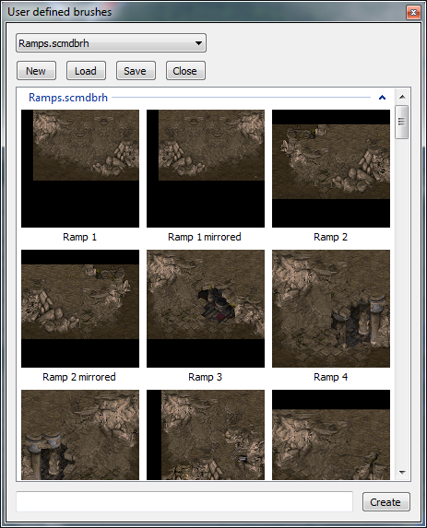
Task: Choose the Ramp 4 brush thumbnail
Action: [331, 309]
